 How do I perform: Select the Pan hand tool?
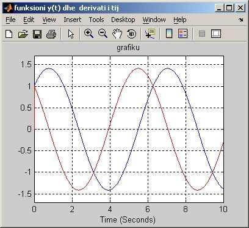[x=117, y=34]
